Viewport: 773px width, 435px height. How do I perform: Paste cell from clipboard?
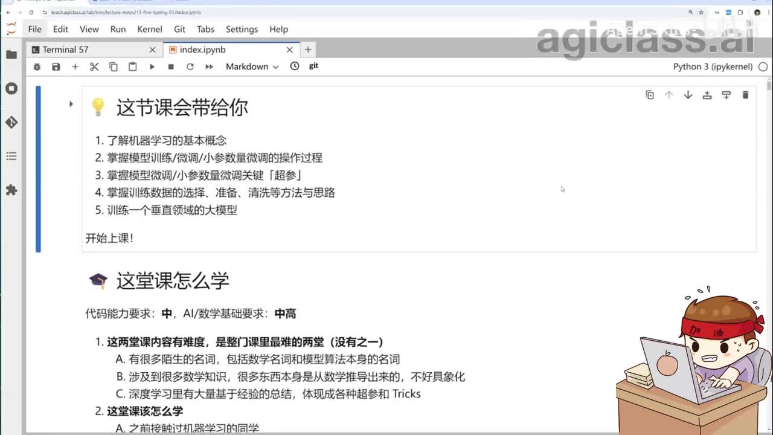[132, 66]
